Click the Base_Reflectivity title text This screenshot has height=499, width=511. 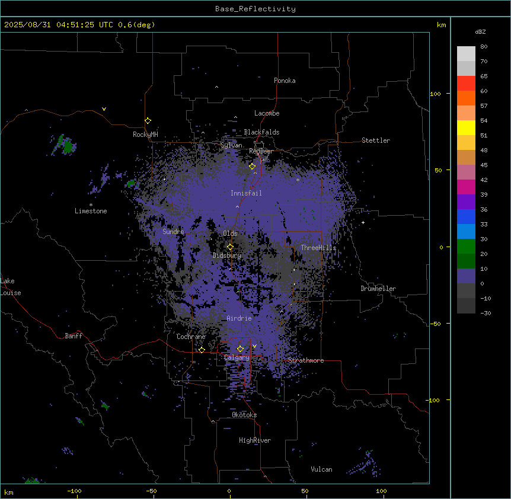(255, 9)
